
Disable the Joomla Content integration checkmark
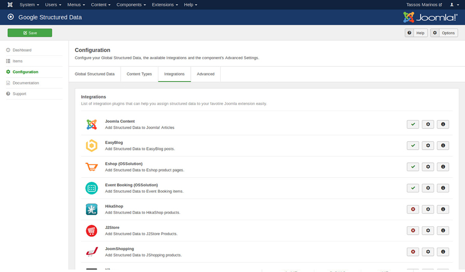coord(413,124)
